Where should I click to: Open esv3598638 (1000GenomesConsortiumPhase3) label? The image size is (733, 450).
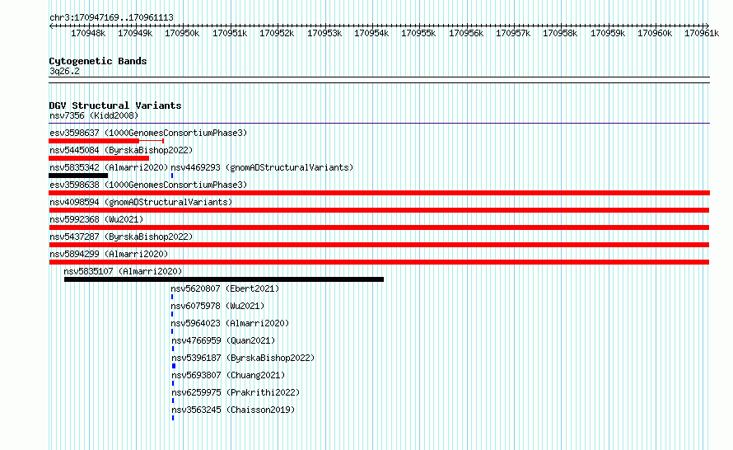[x=148, y=185]
